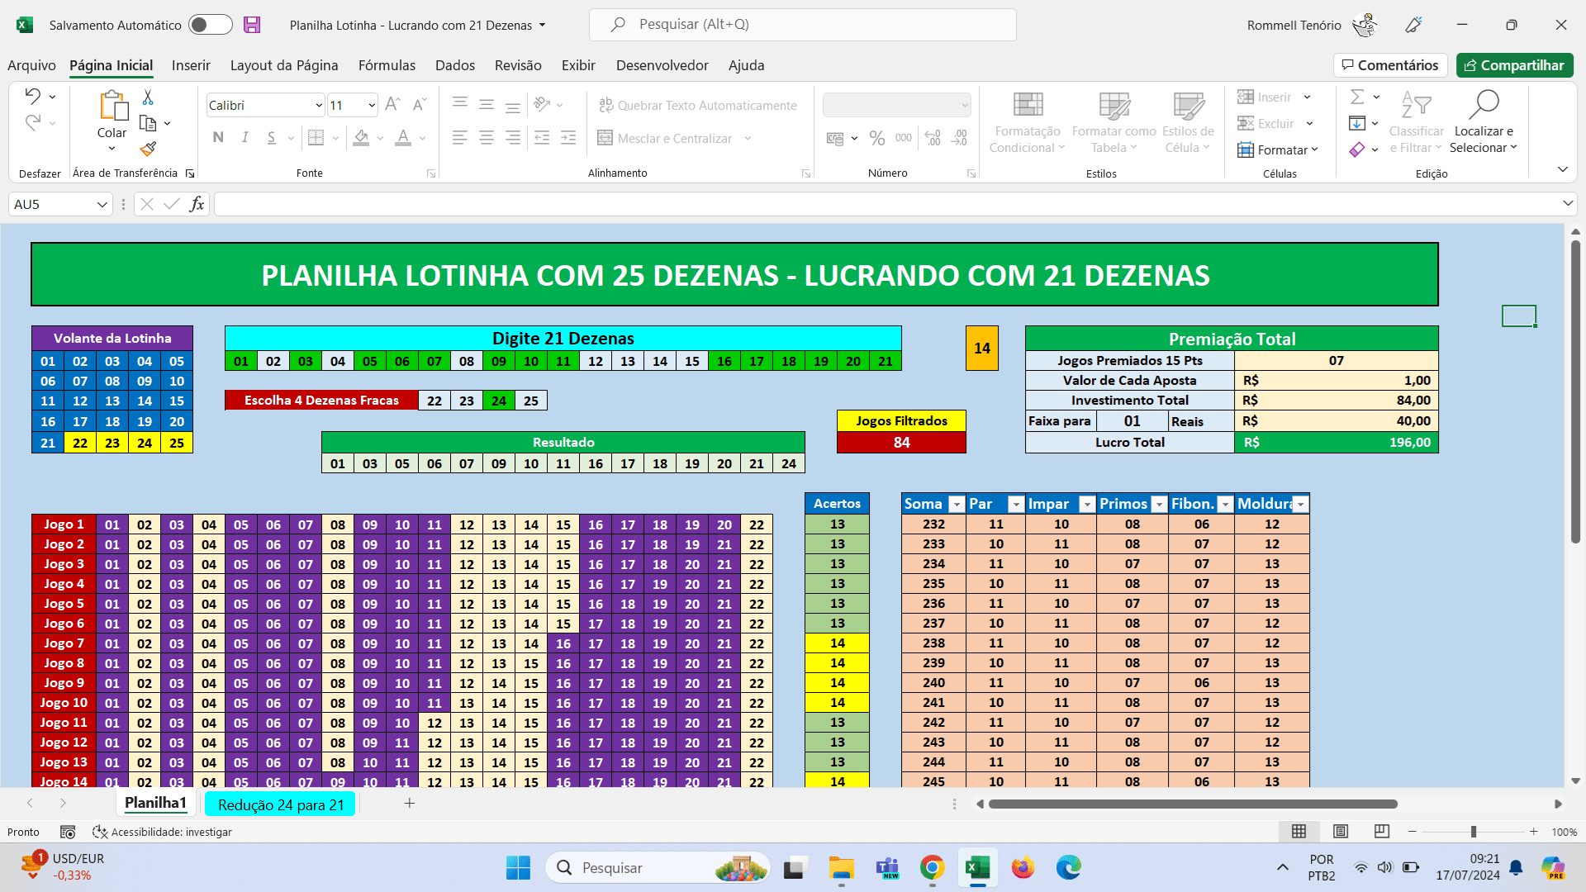The height and width of the screenshot is (892, 1586).
Task: Toggle the Salvamento Automático switch
Action: point(210,25)
